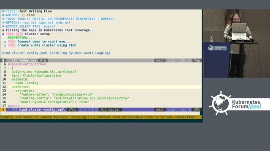
Task: Click the window-number icon on today.org modeline
Action: pyautogui.click(x=3, y=60)
